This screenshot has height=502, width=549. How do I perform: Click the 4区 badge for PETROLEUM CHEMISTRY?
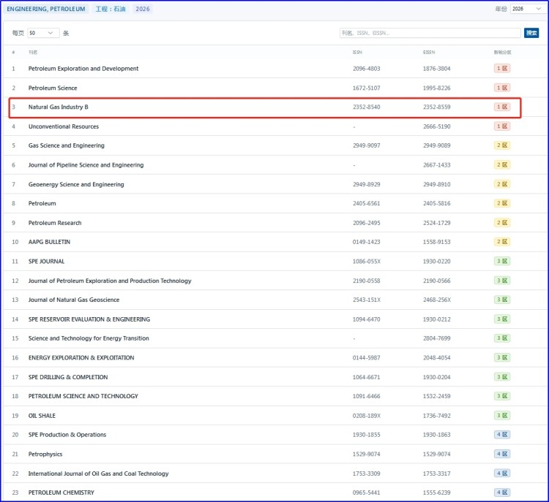click(x=501, y=493)
